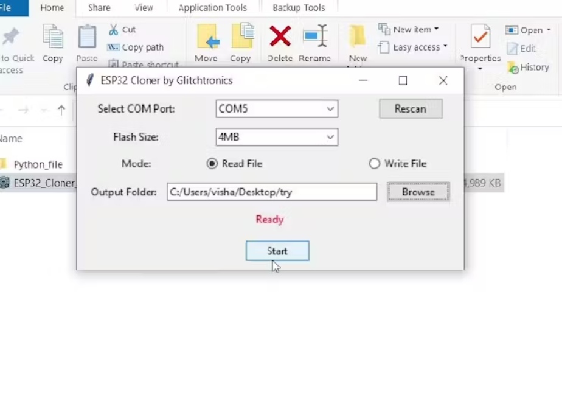
Task: Click the Pin to Quick access icon
Action: pyautogui.click(x=10, y=37)
